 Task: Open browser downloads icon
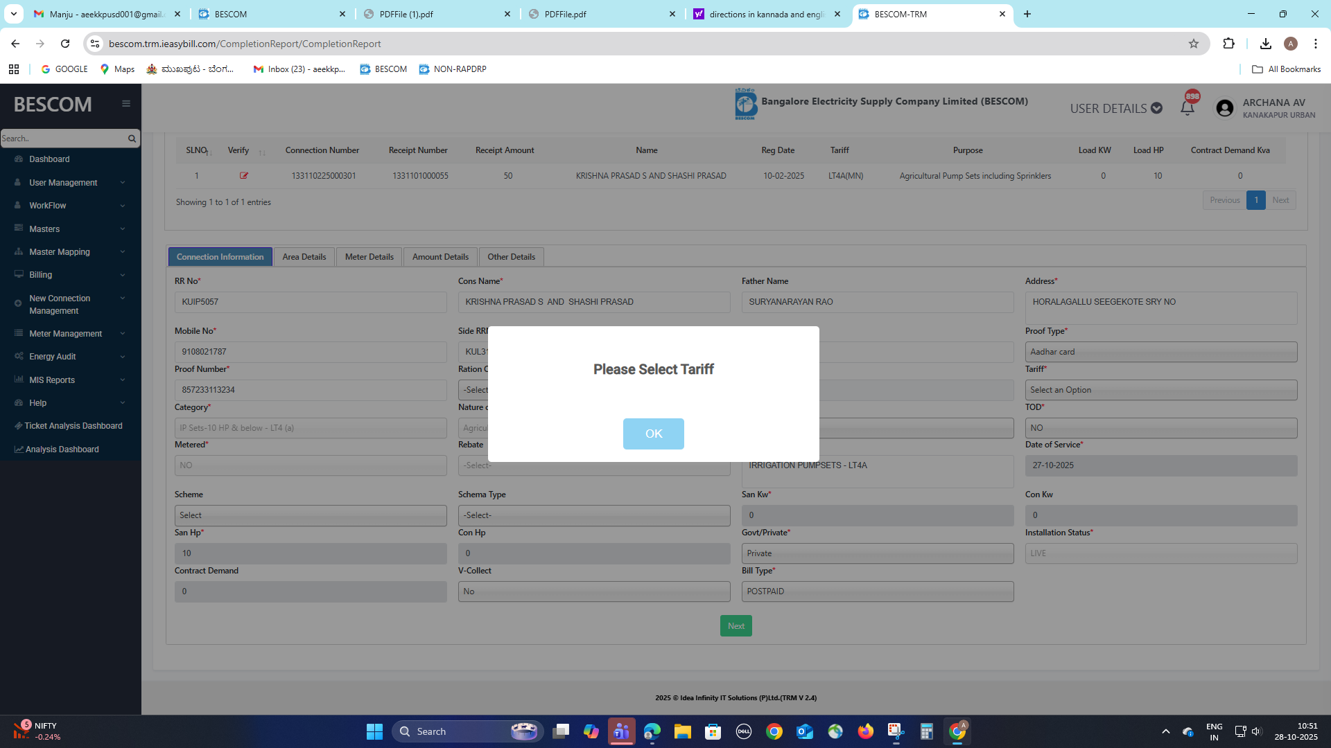coord(1265,44)
